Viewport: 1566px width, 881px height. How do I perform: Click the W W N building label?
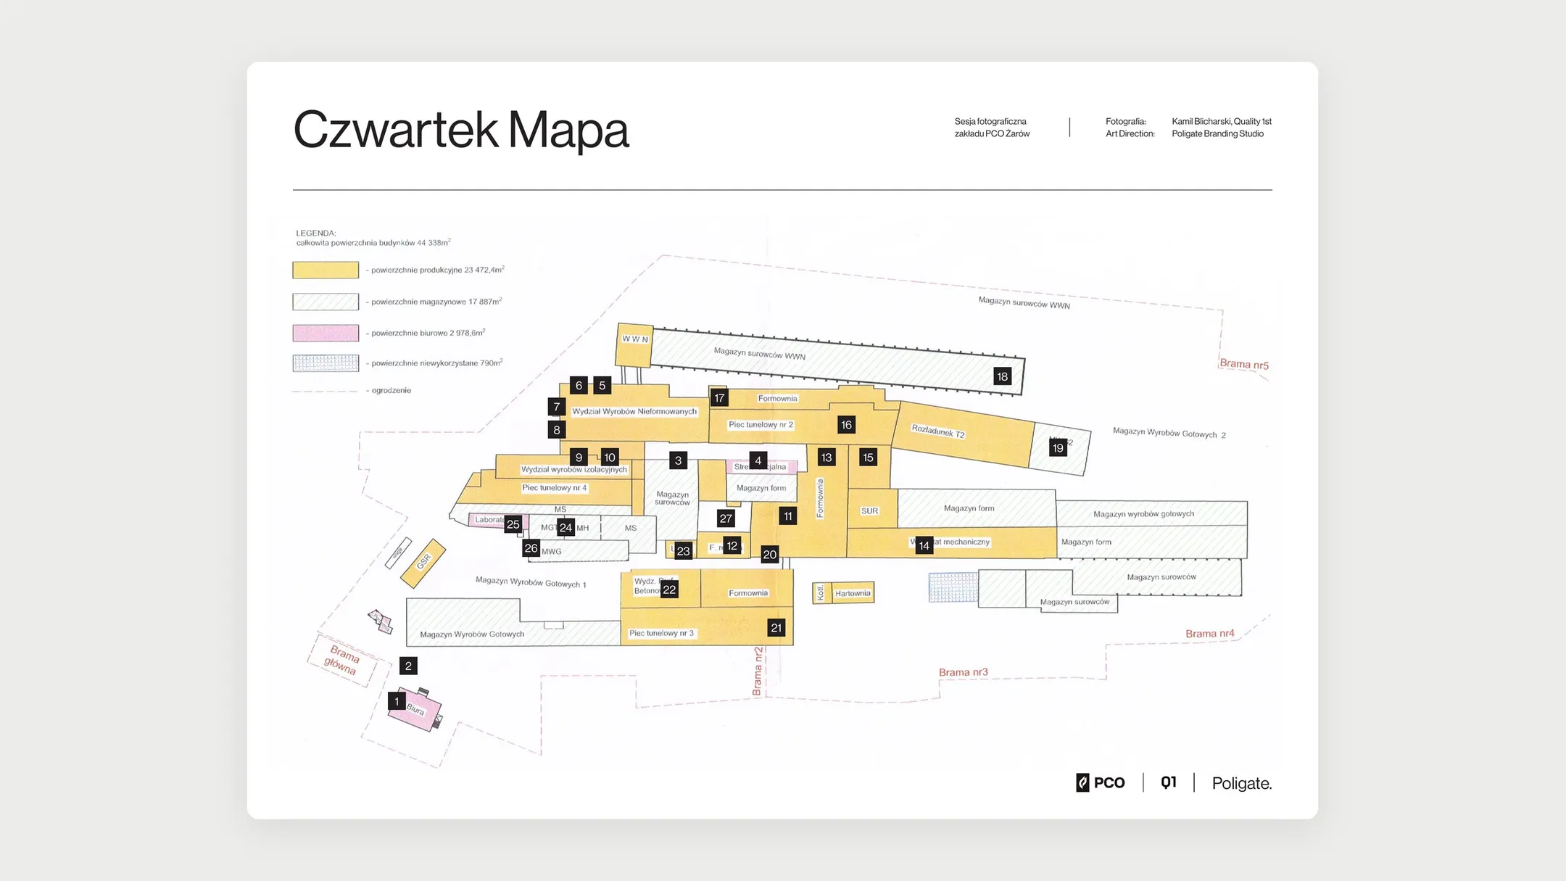click(635, 339)
